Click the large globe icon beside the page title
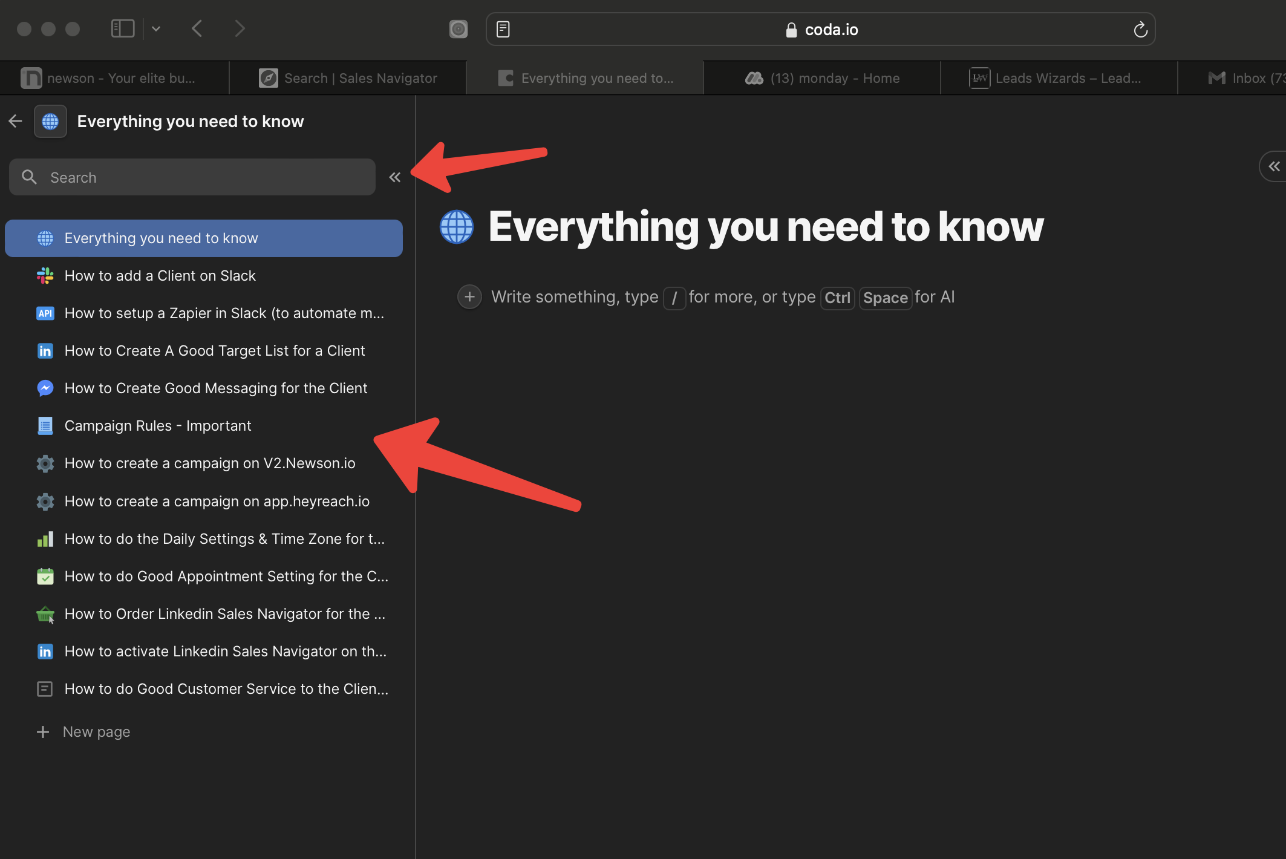 pos(457,227)
